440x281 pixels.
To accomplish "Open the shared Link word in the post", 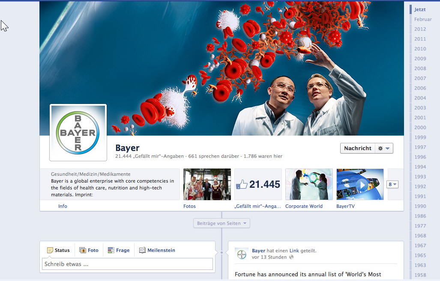I will point(294,251).
